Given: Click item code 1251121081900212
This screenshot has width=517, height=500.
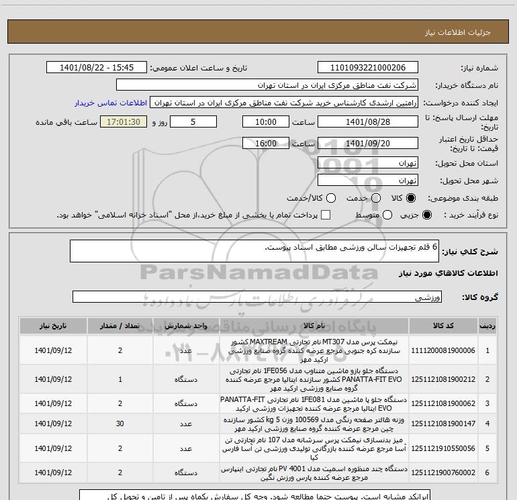Looking at the screenshot, I should click(x=443, y=379).
